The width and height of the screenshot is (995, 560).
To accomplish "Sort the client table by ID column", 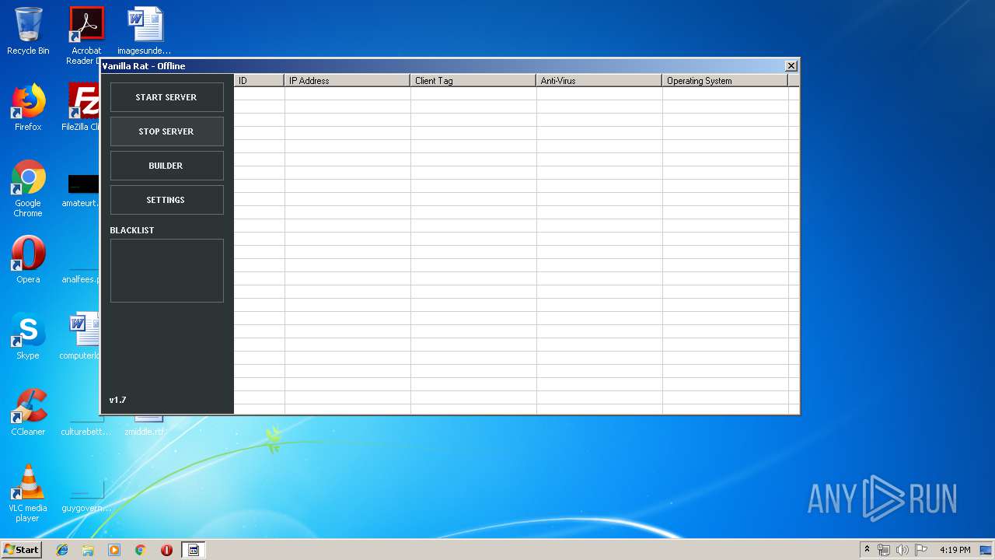I will coord(259,80).
